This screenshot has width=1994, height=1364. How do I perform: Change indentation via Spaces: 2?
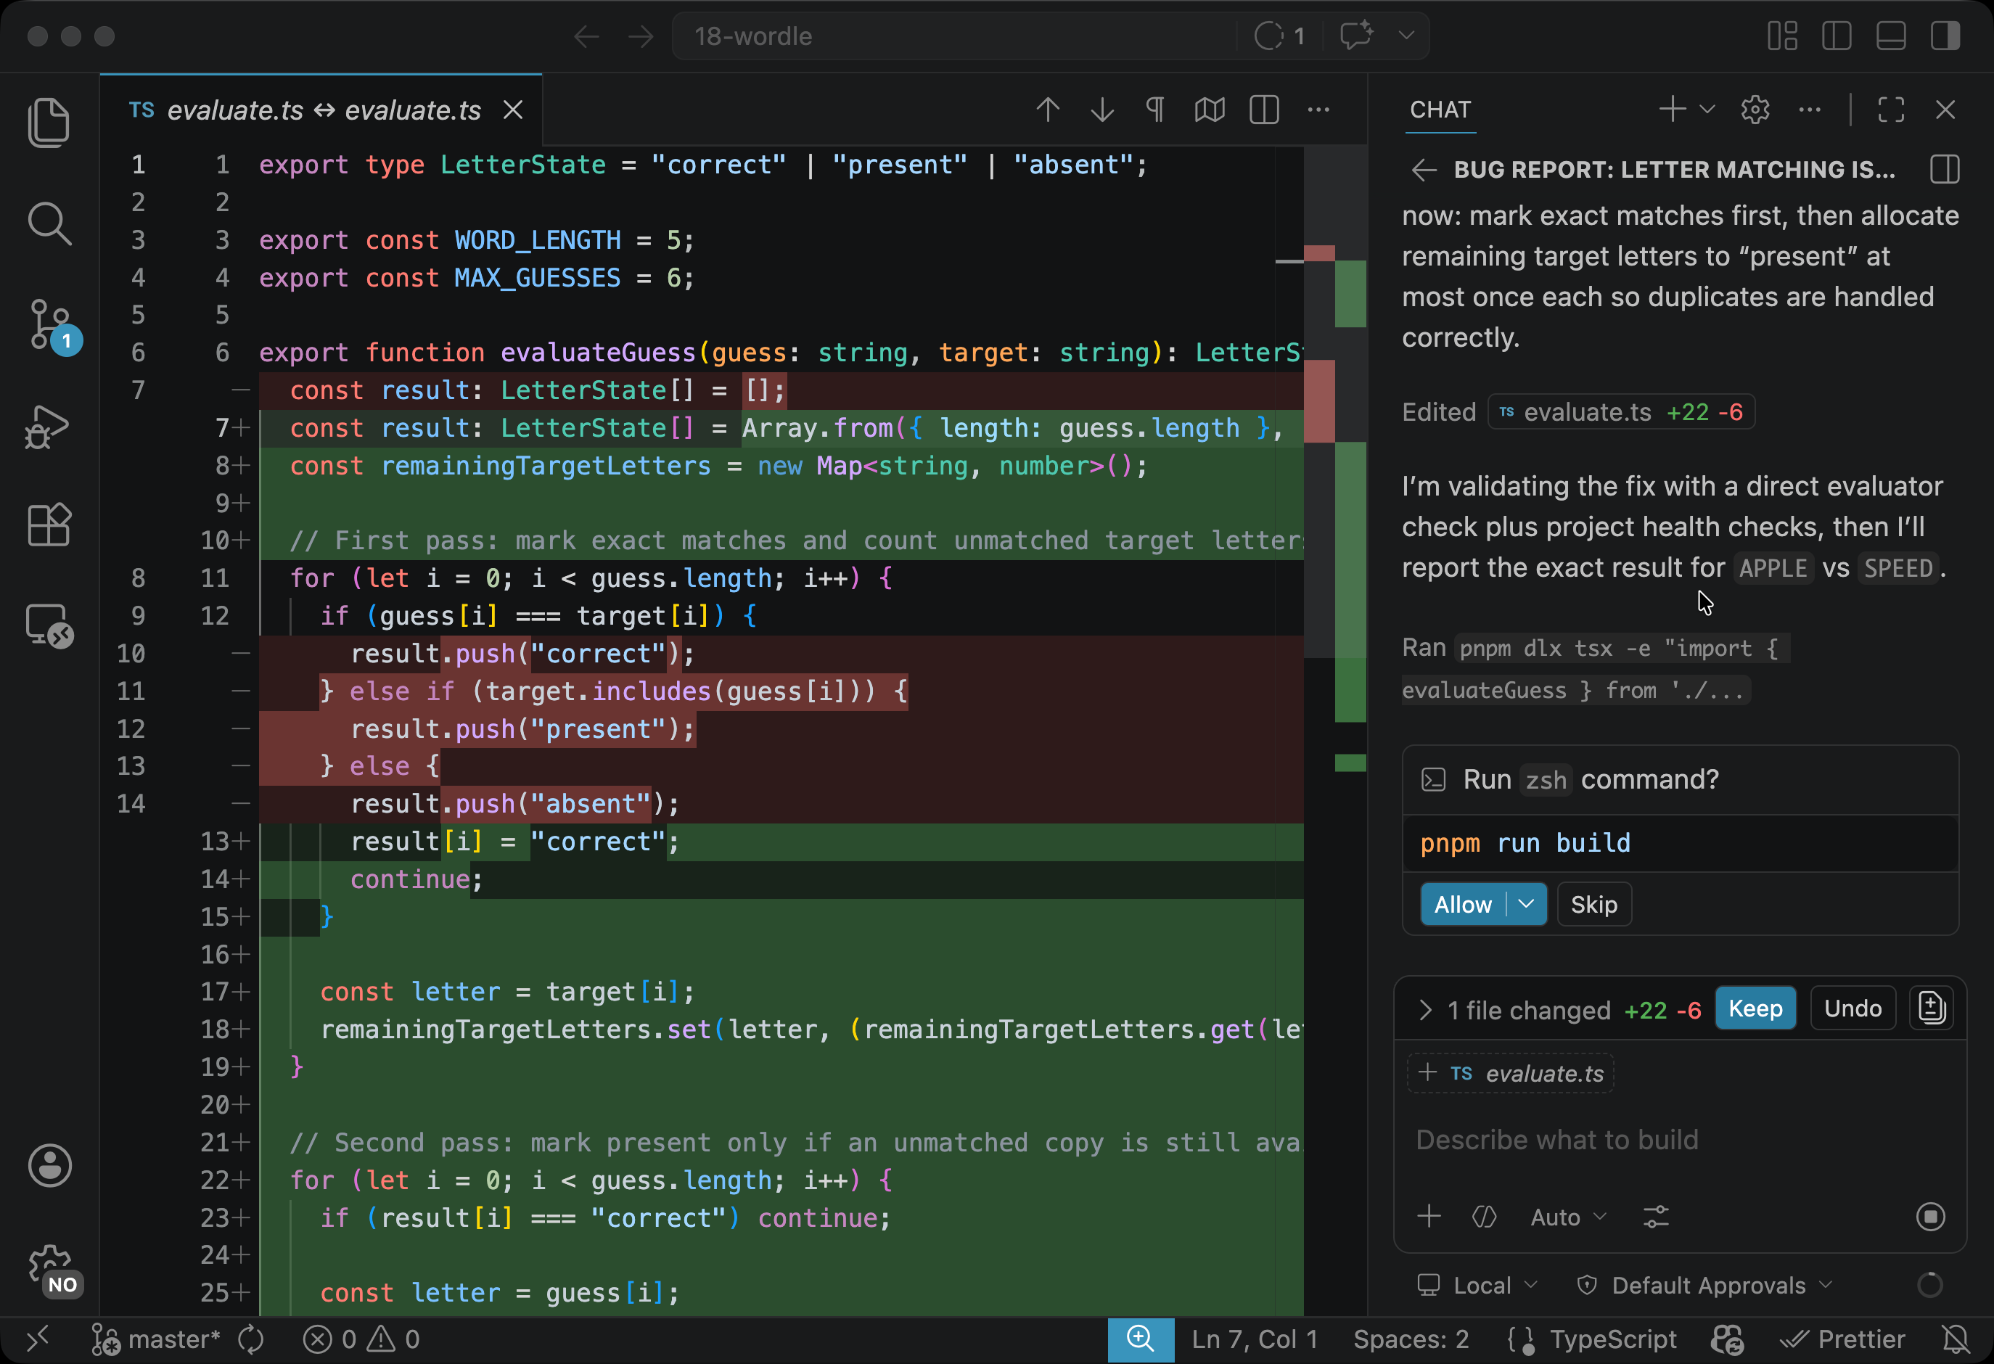[1411, 1339]
